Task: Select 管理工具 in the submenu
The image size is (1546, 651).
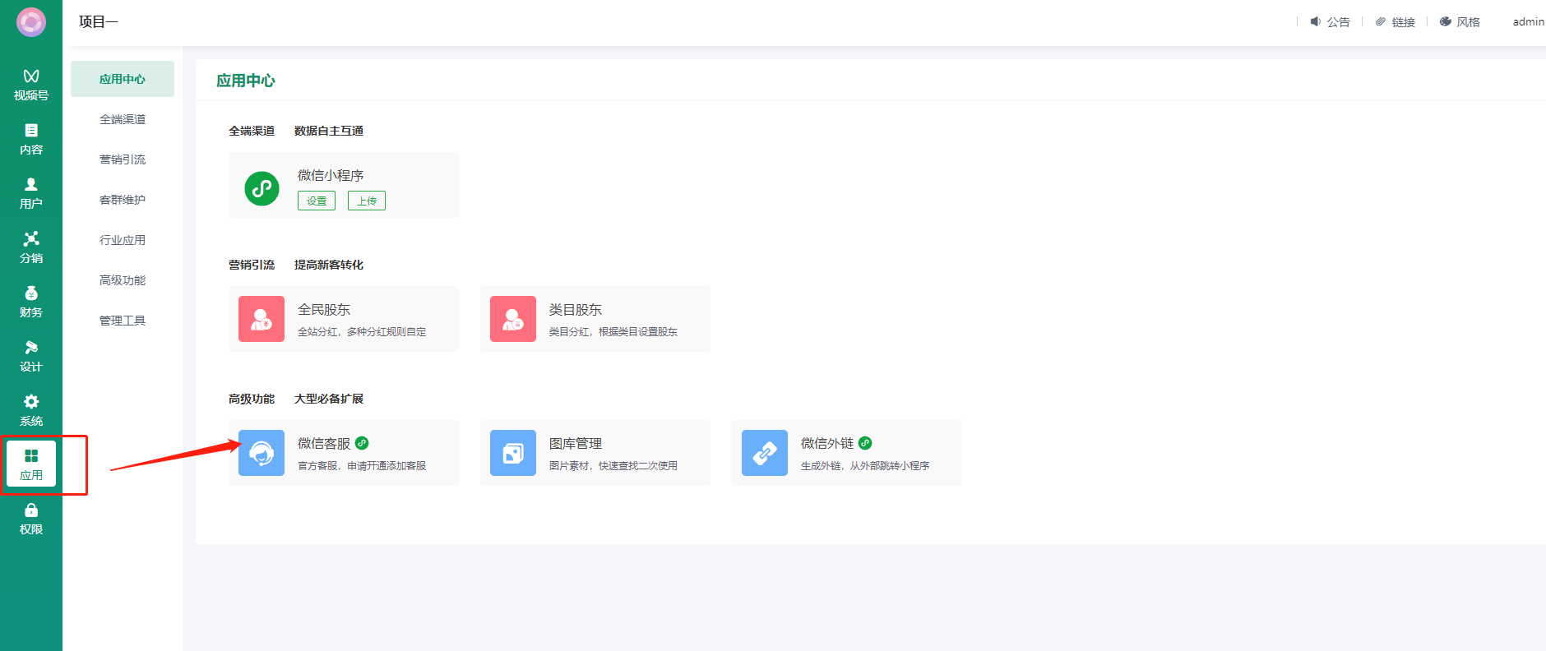Action: pyautogui.click(x=123, y=321)
